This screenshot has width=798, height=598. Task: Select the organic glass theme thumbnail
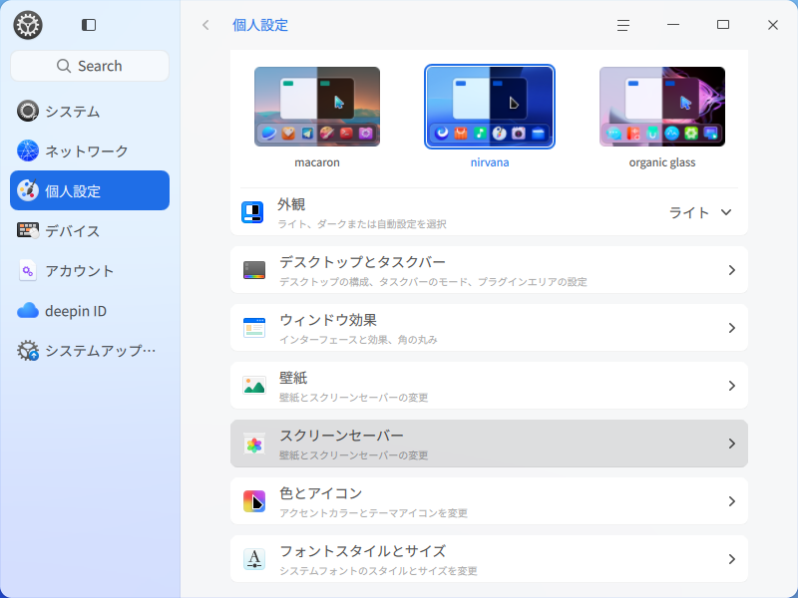click(662, 107)
